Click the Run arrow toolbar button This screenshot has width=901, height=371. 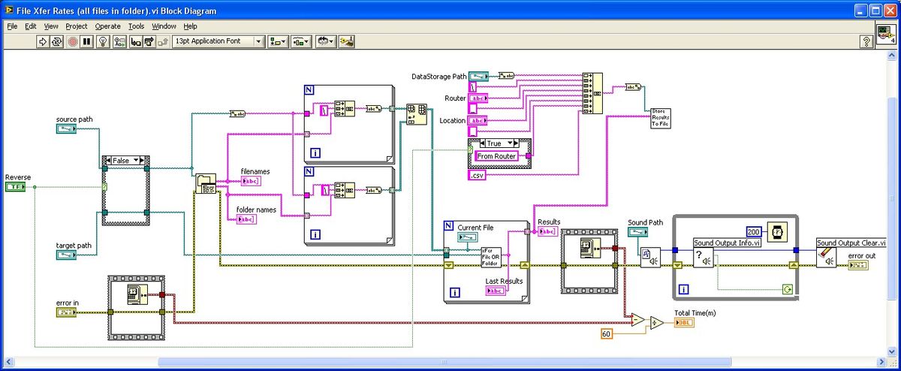click(x=44, y=41)
